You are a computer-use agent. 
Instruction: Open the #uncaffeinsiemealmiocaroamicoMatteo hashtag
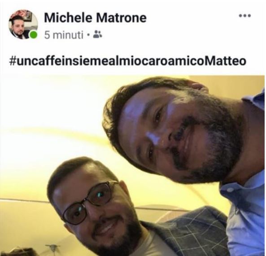(127, 61)
